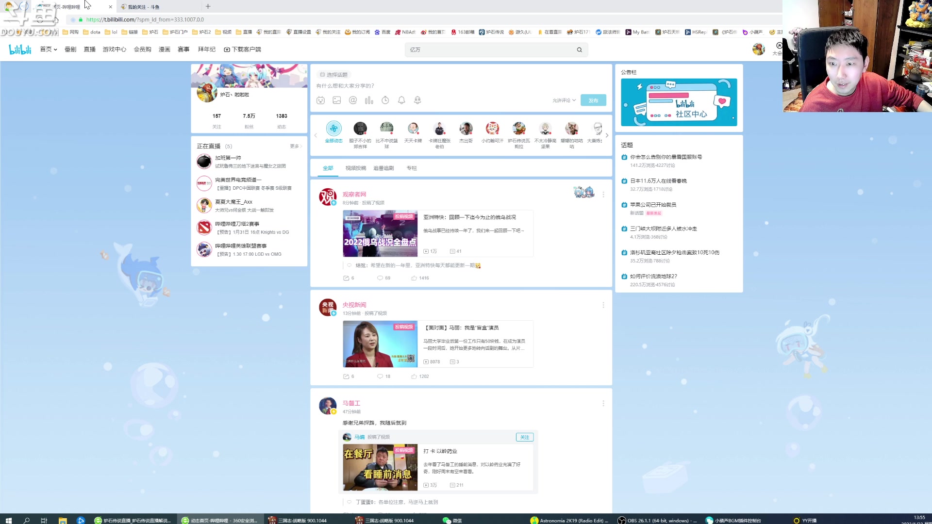Open 杰出哥 avatar in followed list
The height and width of the screenshot is (524, 932).
tap(466, 129)
